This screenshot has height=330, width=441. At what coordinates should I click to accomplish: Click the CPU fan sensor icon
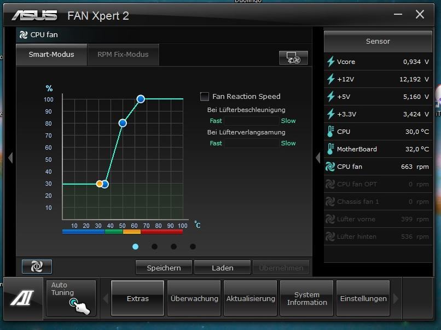point(330,167)
